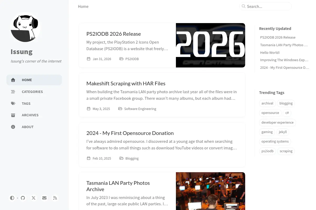Click the 2026 post preview image
This screenshot has width=316, height=210.
pyautogui.click(x=210, y=45)
